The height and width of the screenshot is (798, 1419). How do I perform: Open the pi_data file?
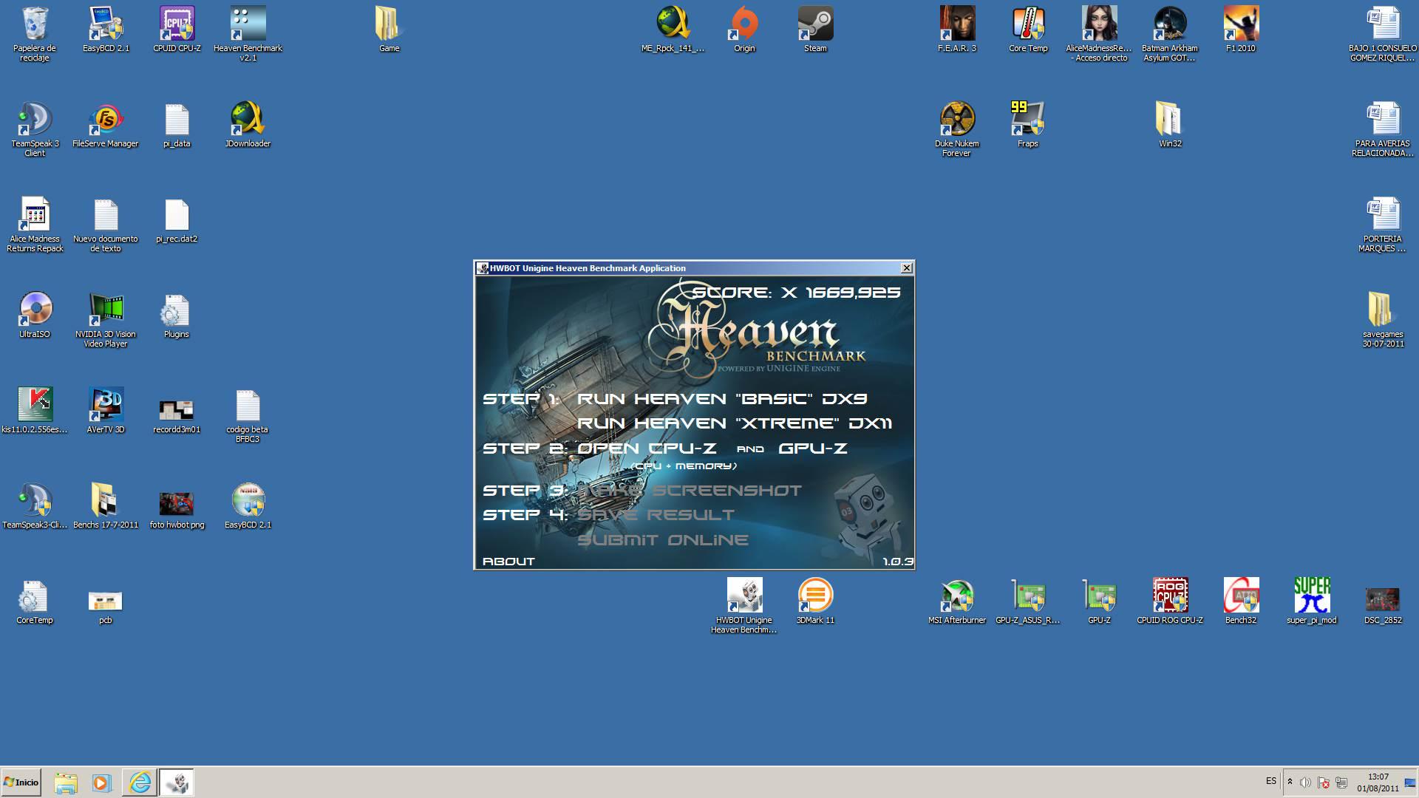tap(177, 125)
